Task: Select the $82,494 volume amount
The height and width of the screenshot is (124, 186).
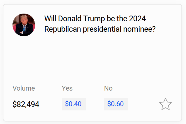Action: click(x=26, y=104)
